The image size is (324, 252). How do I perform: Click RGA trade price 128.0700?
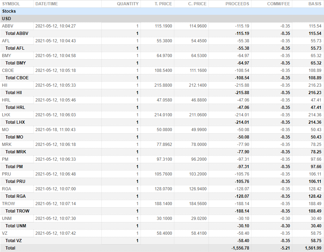click(163, 189)
